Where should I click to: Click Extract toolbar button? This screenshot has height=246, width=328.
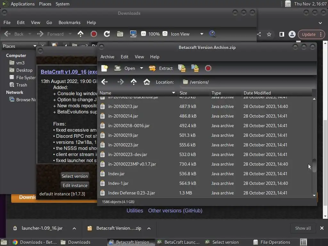[x=161, y=68]
